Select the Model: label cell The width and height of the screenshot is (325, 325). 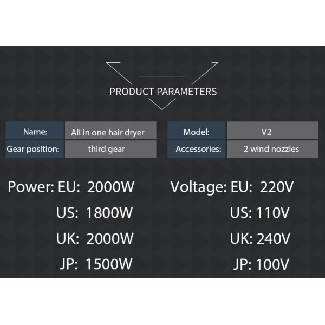coord(197,132)
